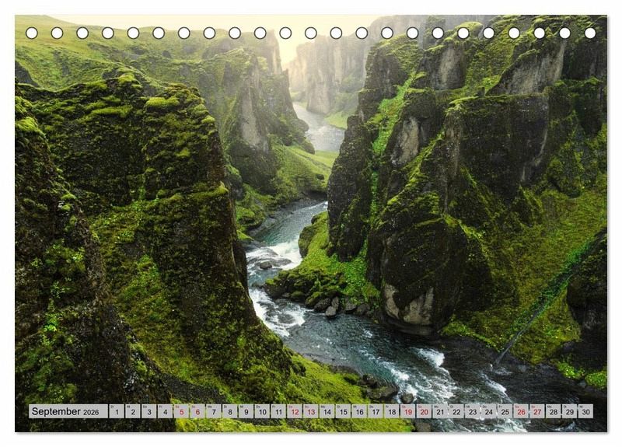The height and width of the screenshot is (447, 622).
Task: Select red day 19 in the calendar
Action: (407, 411)
